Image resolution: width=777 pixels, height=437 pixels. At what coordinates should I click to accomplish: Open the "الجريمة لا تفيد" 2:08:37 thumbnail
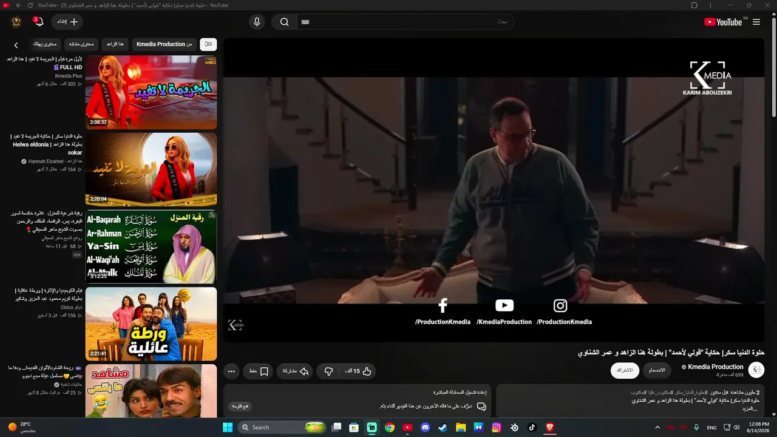point(151,92)
